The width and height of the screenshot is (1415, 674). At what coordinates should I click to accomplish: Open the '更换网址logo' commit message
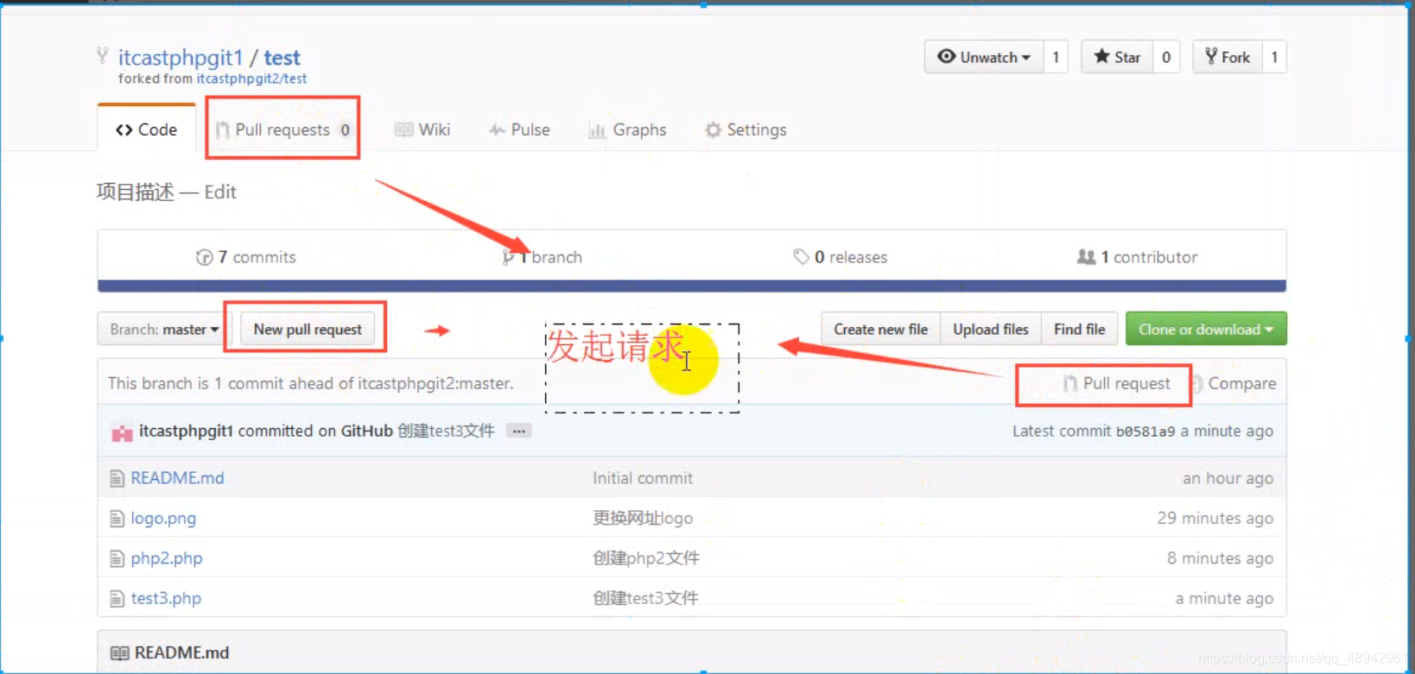(x=643, y=519)
